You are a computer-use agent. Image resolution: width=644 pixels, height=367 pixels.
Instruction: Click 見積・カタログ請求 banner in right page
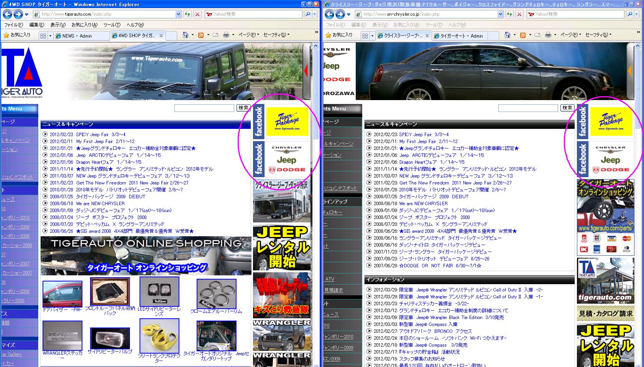click(605, 314)
